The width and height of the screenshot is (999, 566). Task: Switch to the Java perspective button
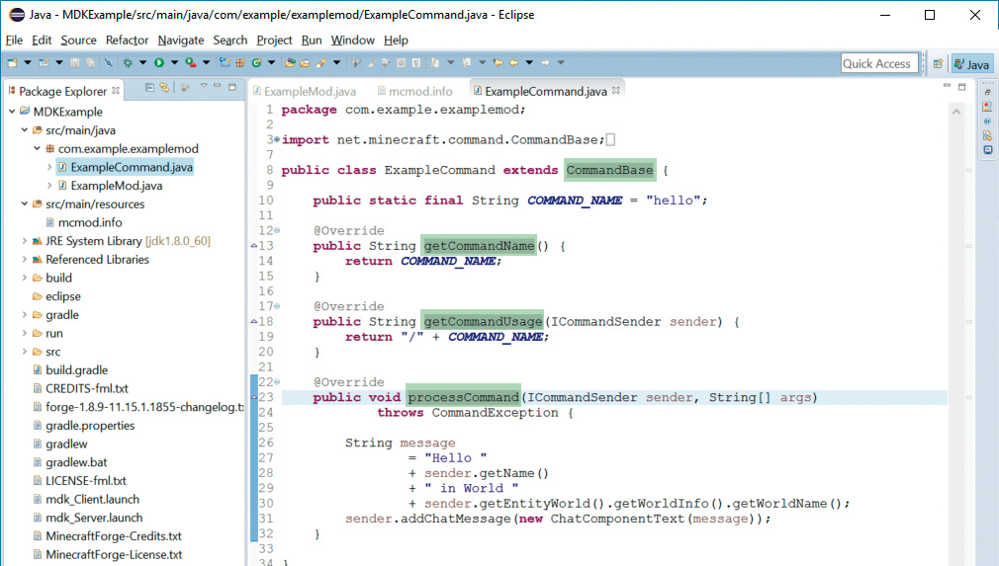point(971,64)
